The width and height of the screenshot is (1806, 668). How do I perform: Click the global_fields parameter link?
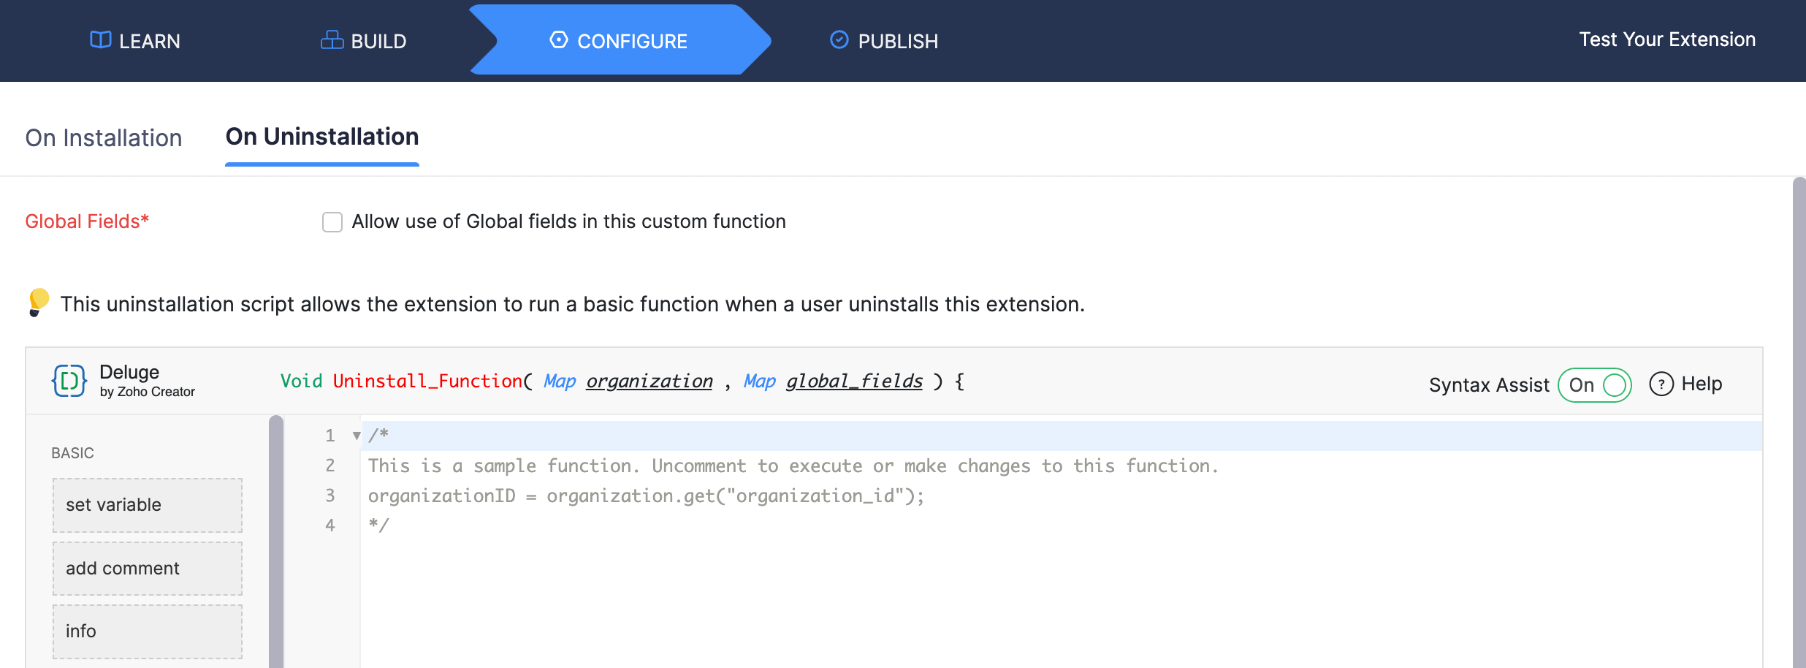pos(854,381)
